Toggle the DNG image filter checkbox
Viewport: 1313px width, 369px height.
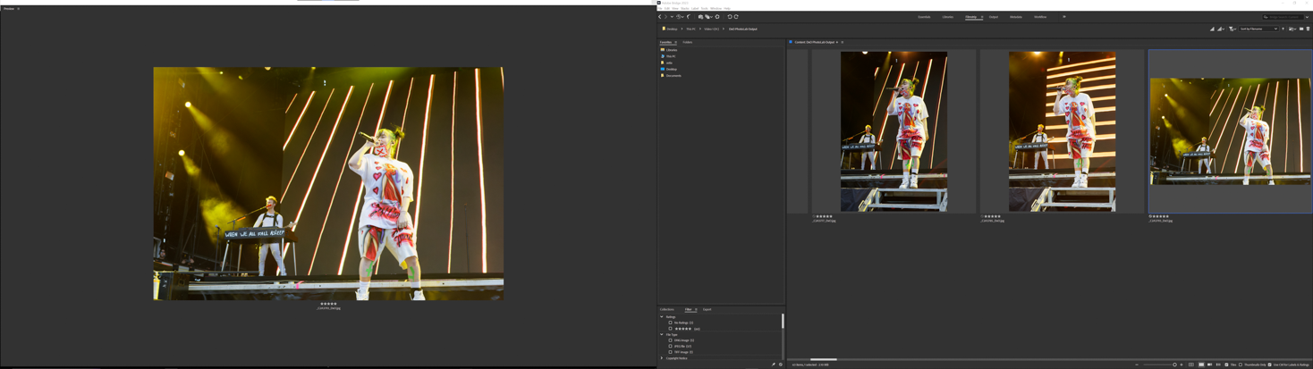click(670, 340)
